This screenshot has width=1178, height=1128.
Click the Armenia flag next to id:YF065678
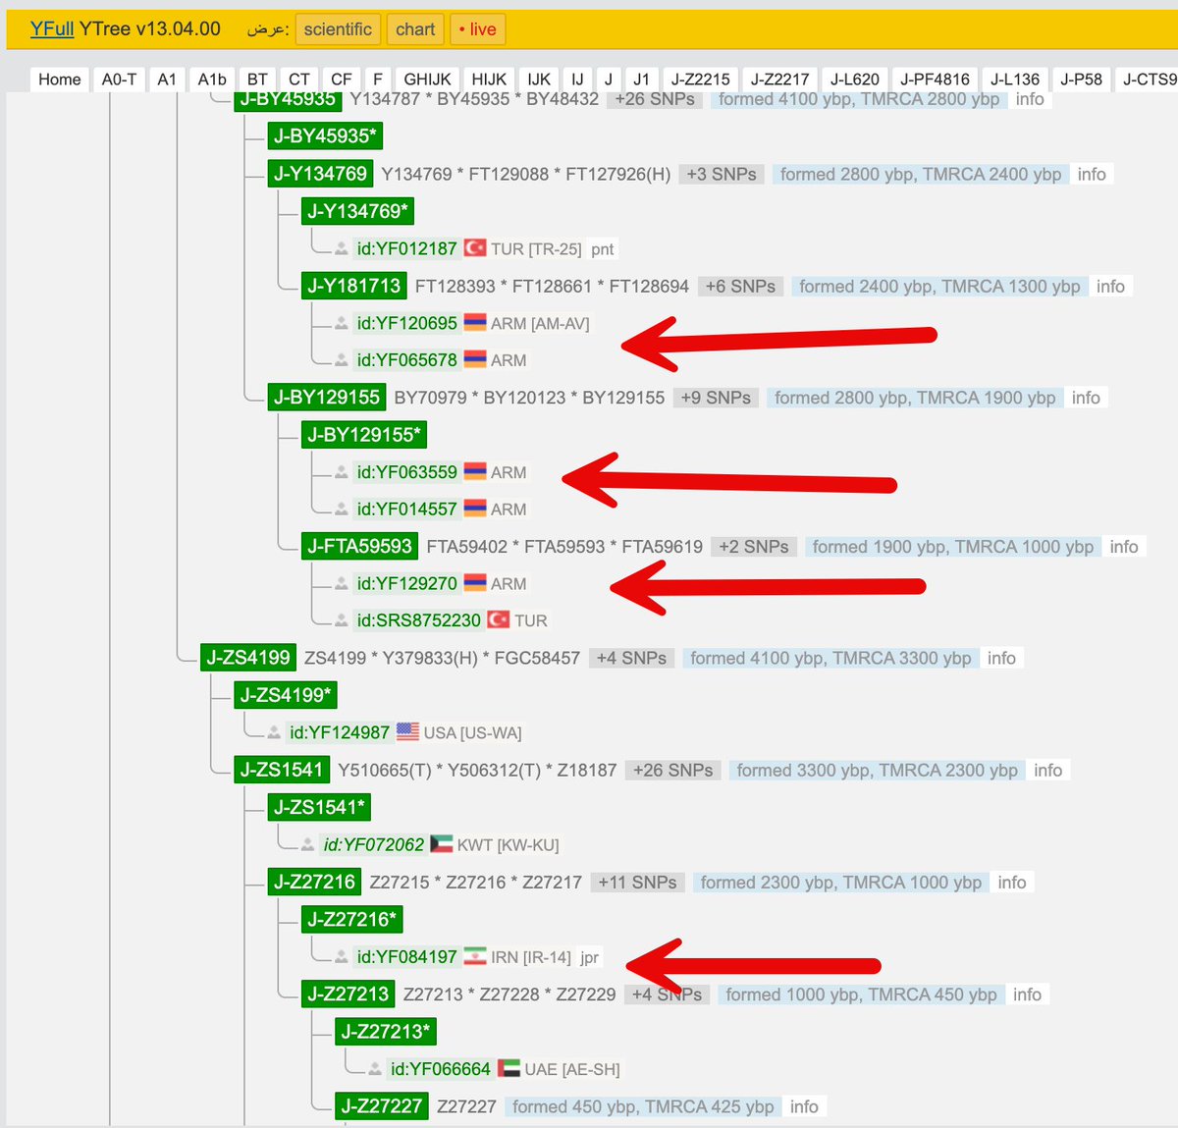point(475,360)
